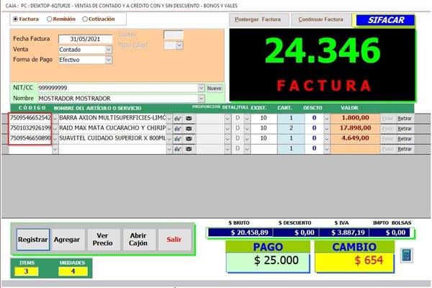Viewport: 432px width, 288px height.
Task: Click the PAGO $ 25.000 field
Action: point(268,261)
